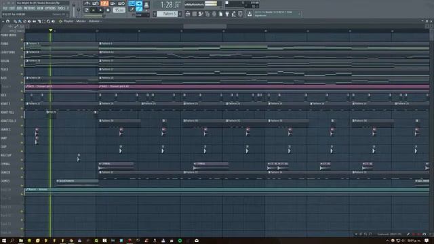Viewport: 434px width, 244px height.
Task: Click the playlist snap magnet icon
Action: (7, 21)
